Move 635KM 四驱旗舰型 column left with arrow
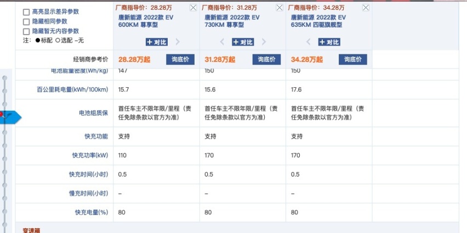 click(x=308, y=42)
